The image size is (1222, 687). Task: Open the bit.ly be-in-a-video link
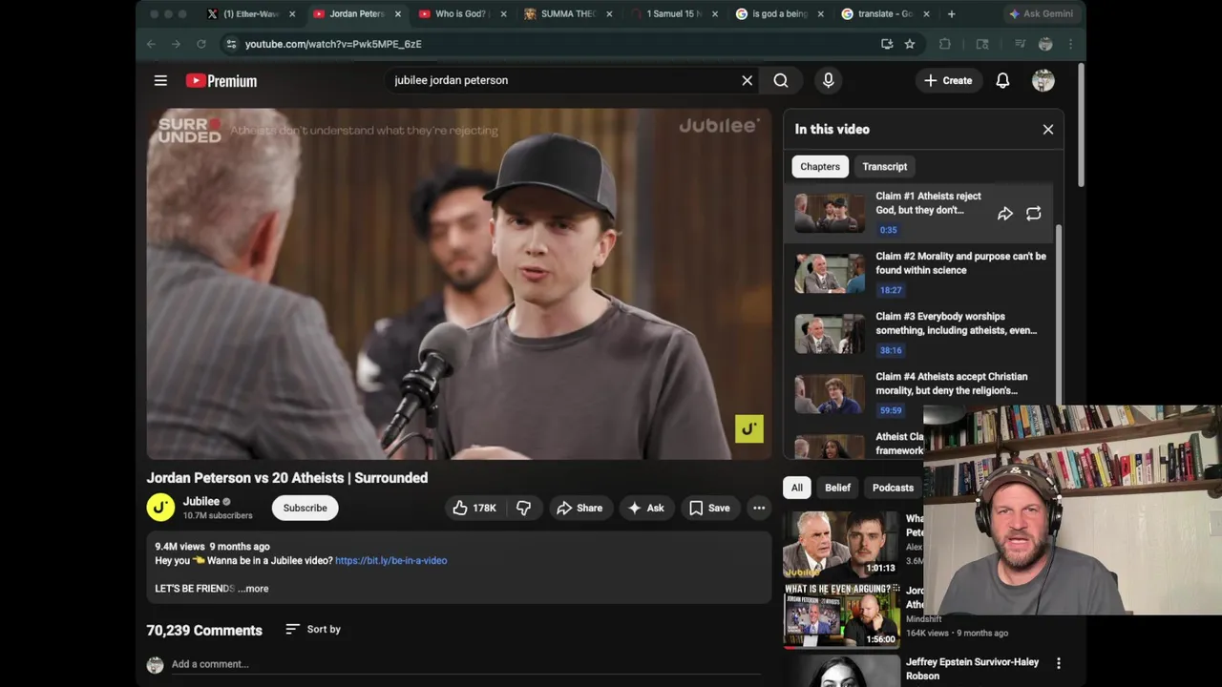click(x=390, y=561)
